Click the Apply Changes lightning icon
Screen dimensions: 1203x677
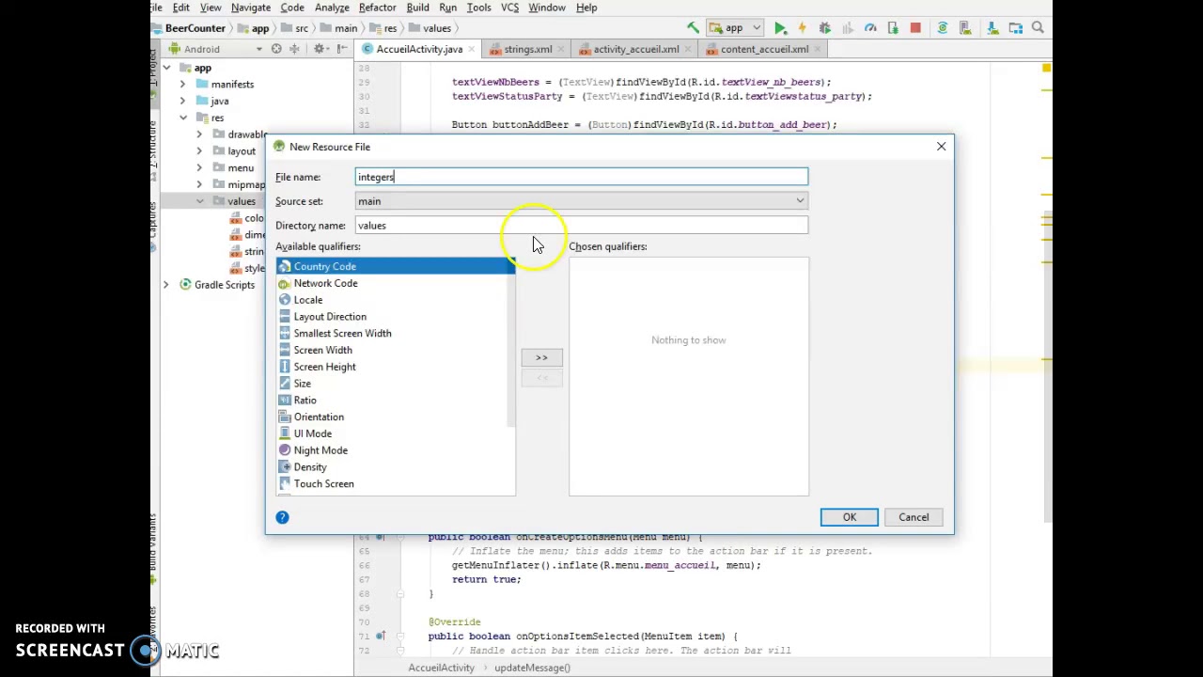pos(802,28)
